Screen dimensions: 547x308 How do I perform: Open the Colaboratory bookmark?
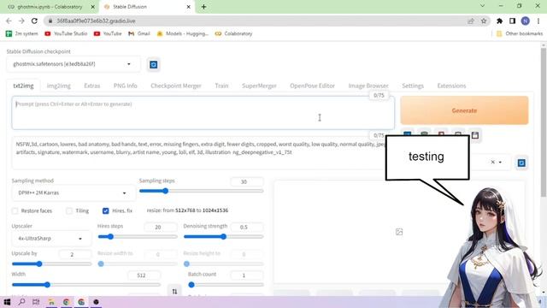[233, 33]
